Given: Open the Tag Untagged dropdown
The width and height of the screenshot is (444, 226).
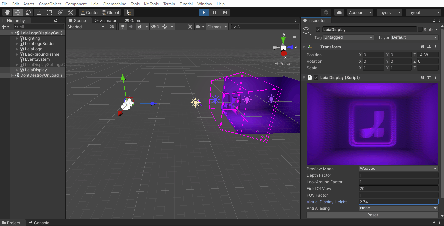Looking at the screenshot, I should (348, 37).
